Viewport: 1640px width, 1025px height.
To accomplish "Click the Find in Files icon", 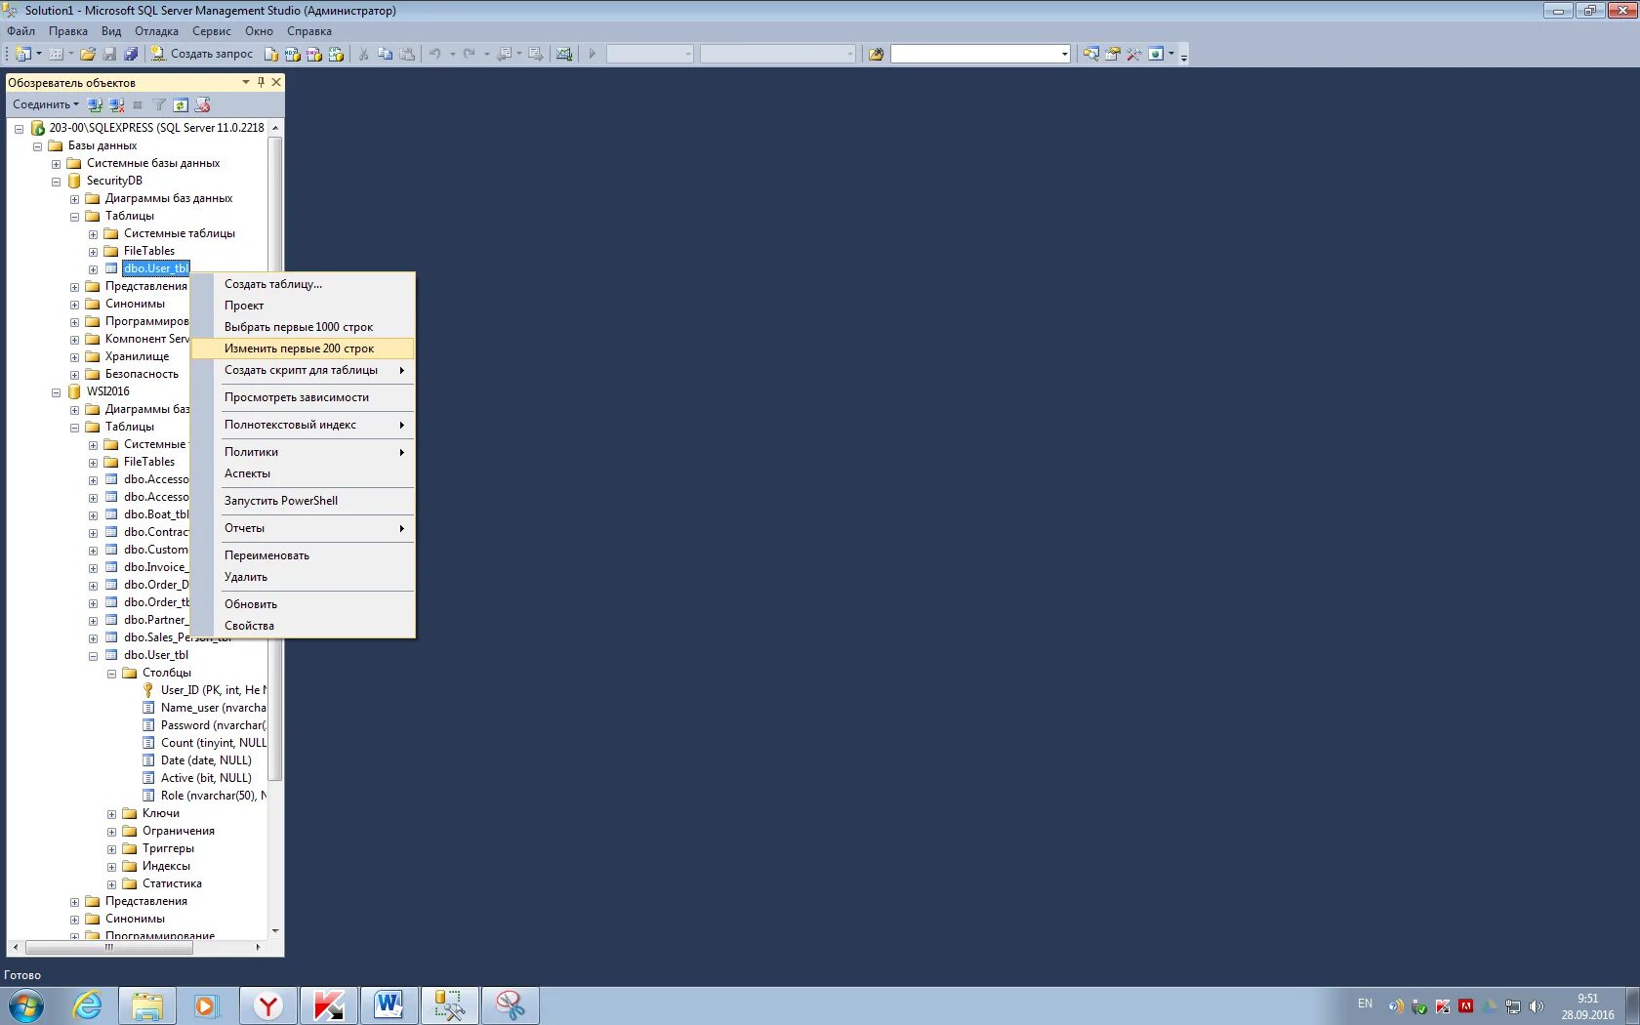I will (876, 54).
